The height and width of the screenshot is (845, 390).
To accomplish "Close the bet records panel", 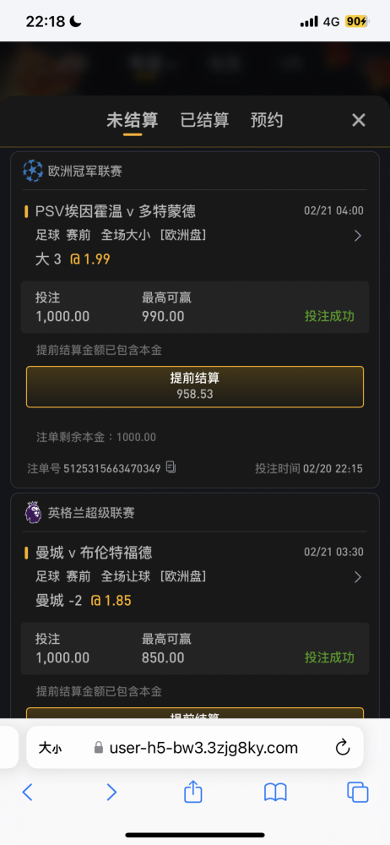I will (359, 120).
